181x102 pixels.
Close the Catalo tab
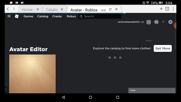pyautogui.click(x=62, y=9)
